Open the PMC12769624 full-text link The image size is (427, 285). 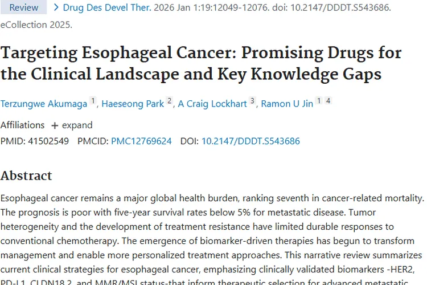141,141
